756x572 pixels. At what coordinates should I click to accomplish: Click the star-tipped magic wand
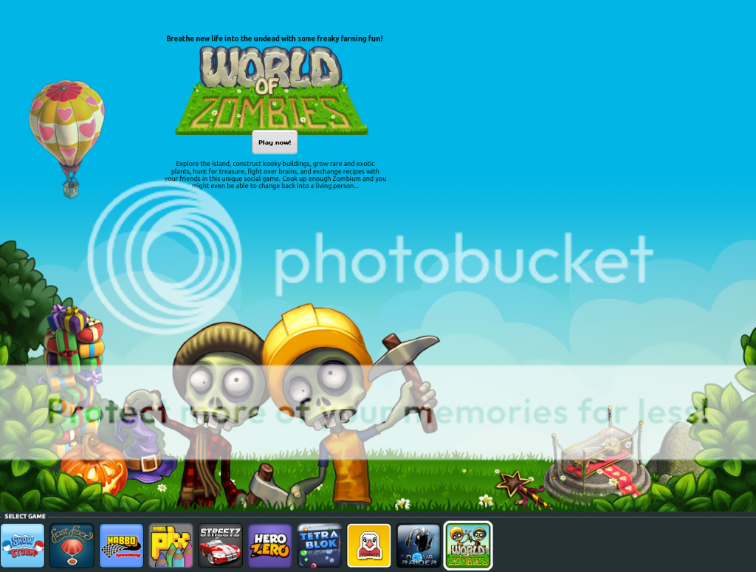click(517, 487)
